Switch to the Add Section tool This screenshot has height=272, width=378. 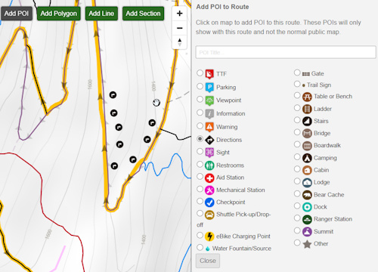[x=143, y=14]
